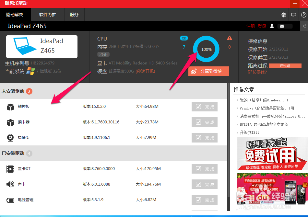Expand the 已安装驱动 section header
Viewport: 308px width, 217px height.
point(14,153)
